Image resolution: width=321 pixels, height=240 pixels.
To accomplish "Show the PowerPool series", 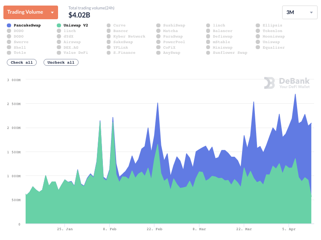I will click(171, 42).
